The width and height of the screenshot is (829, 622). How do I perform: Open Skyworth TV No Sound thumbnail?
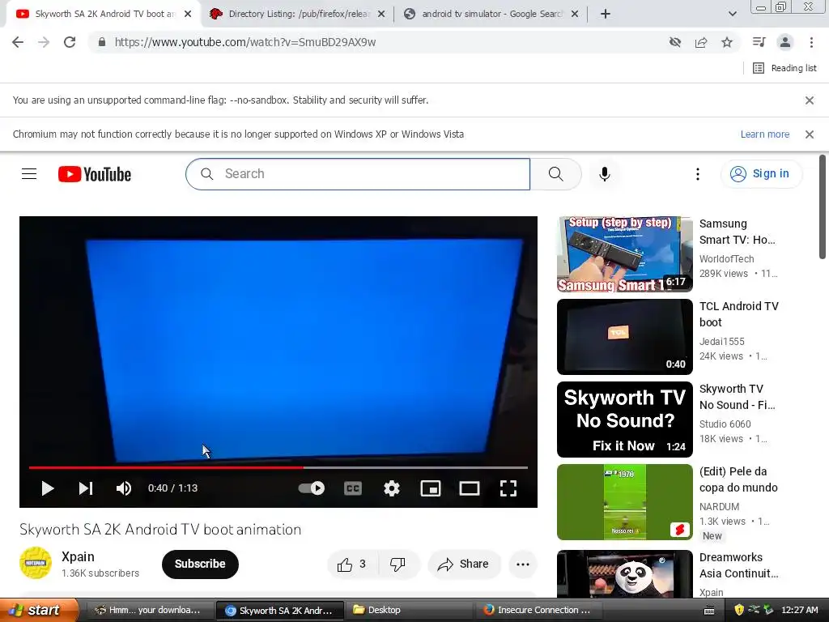(624, 419)
